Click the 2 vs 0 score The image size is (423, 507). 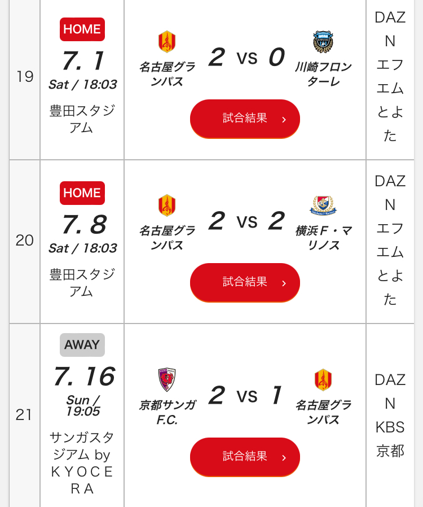click(246, 58)
